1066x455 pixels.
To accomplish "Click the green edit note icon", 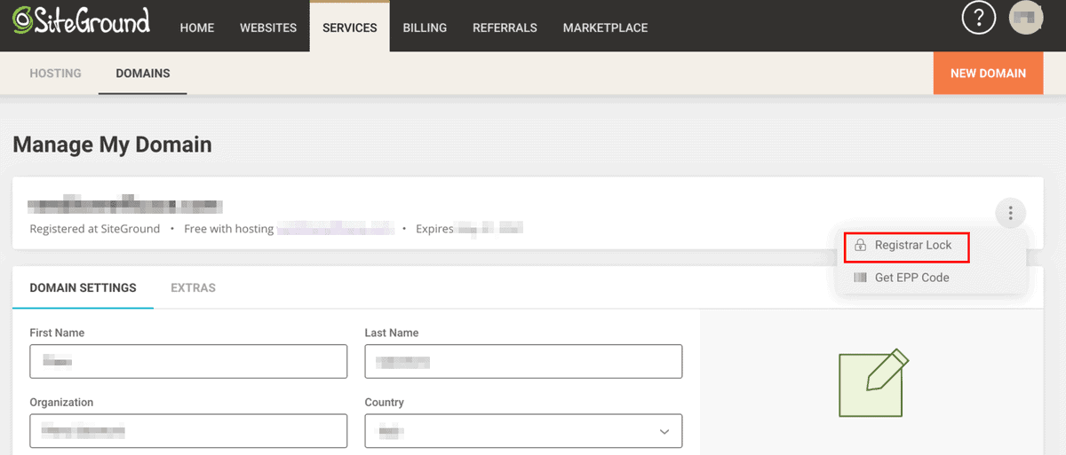I will click(x=874, y=382).
